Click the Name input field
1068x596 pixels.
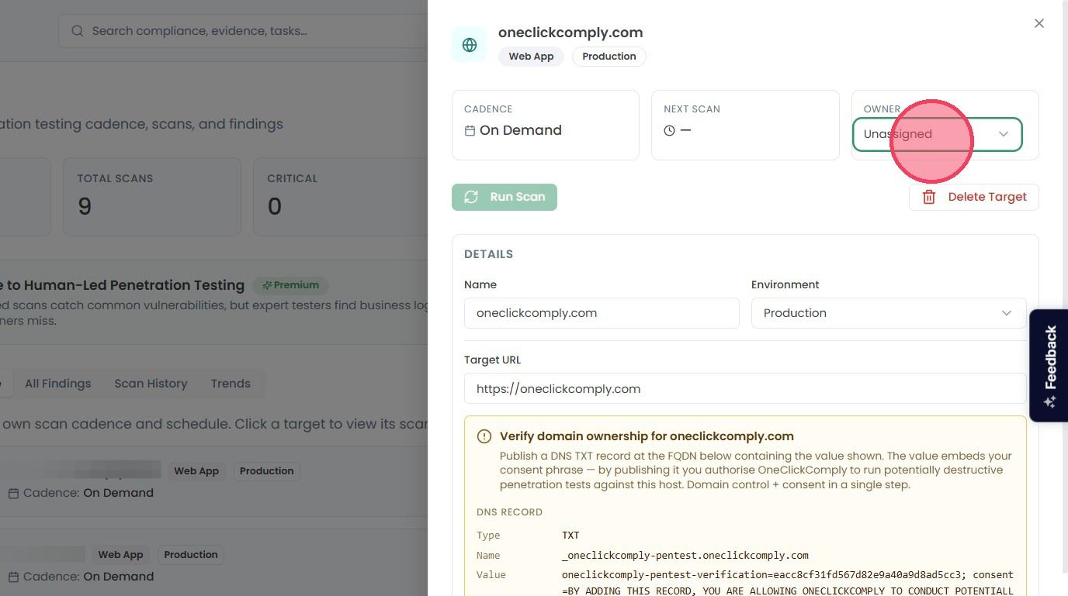click(x=602, y=313)
